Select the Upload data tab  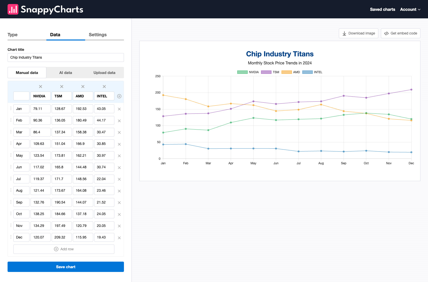(105, 73)
